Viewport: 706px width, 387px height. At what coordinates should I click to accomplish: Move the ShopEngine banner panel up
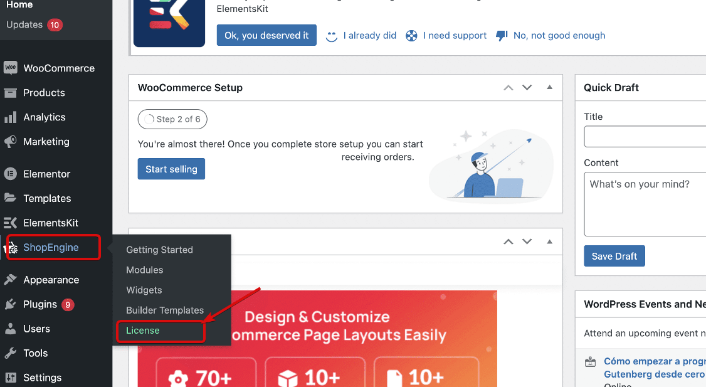tap(508, 242)
